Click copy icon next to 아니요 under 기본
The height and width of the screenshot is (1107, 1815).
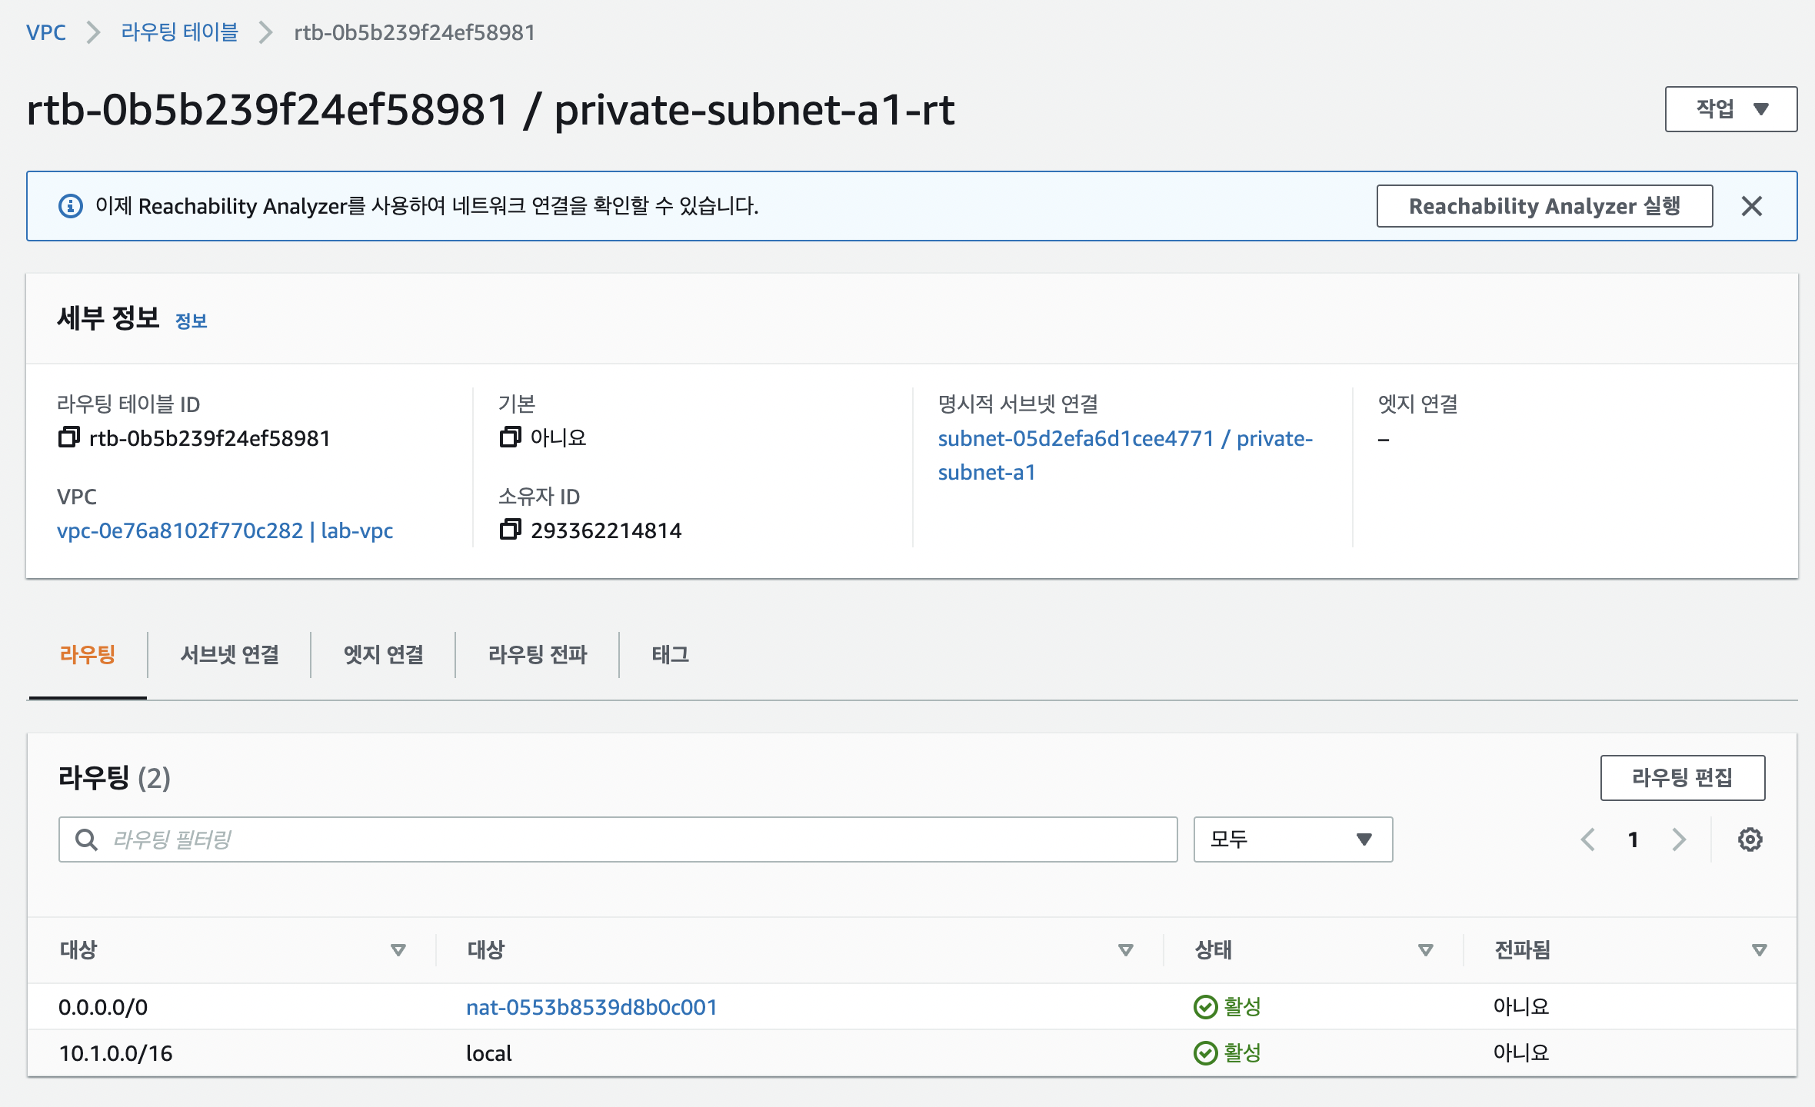click(x=510, y=437)
